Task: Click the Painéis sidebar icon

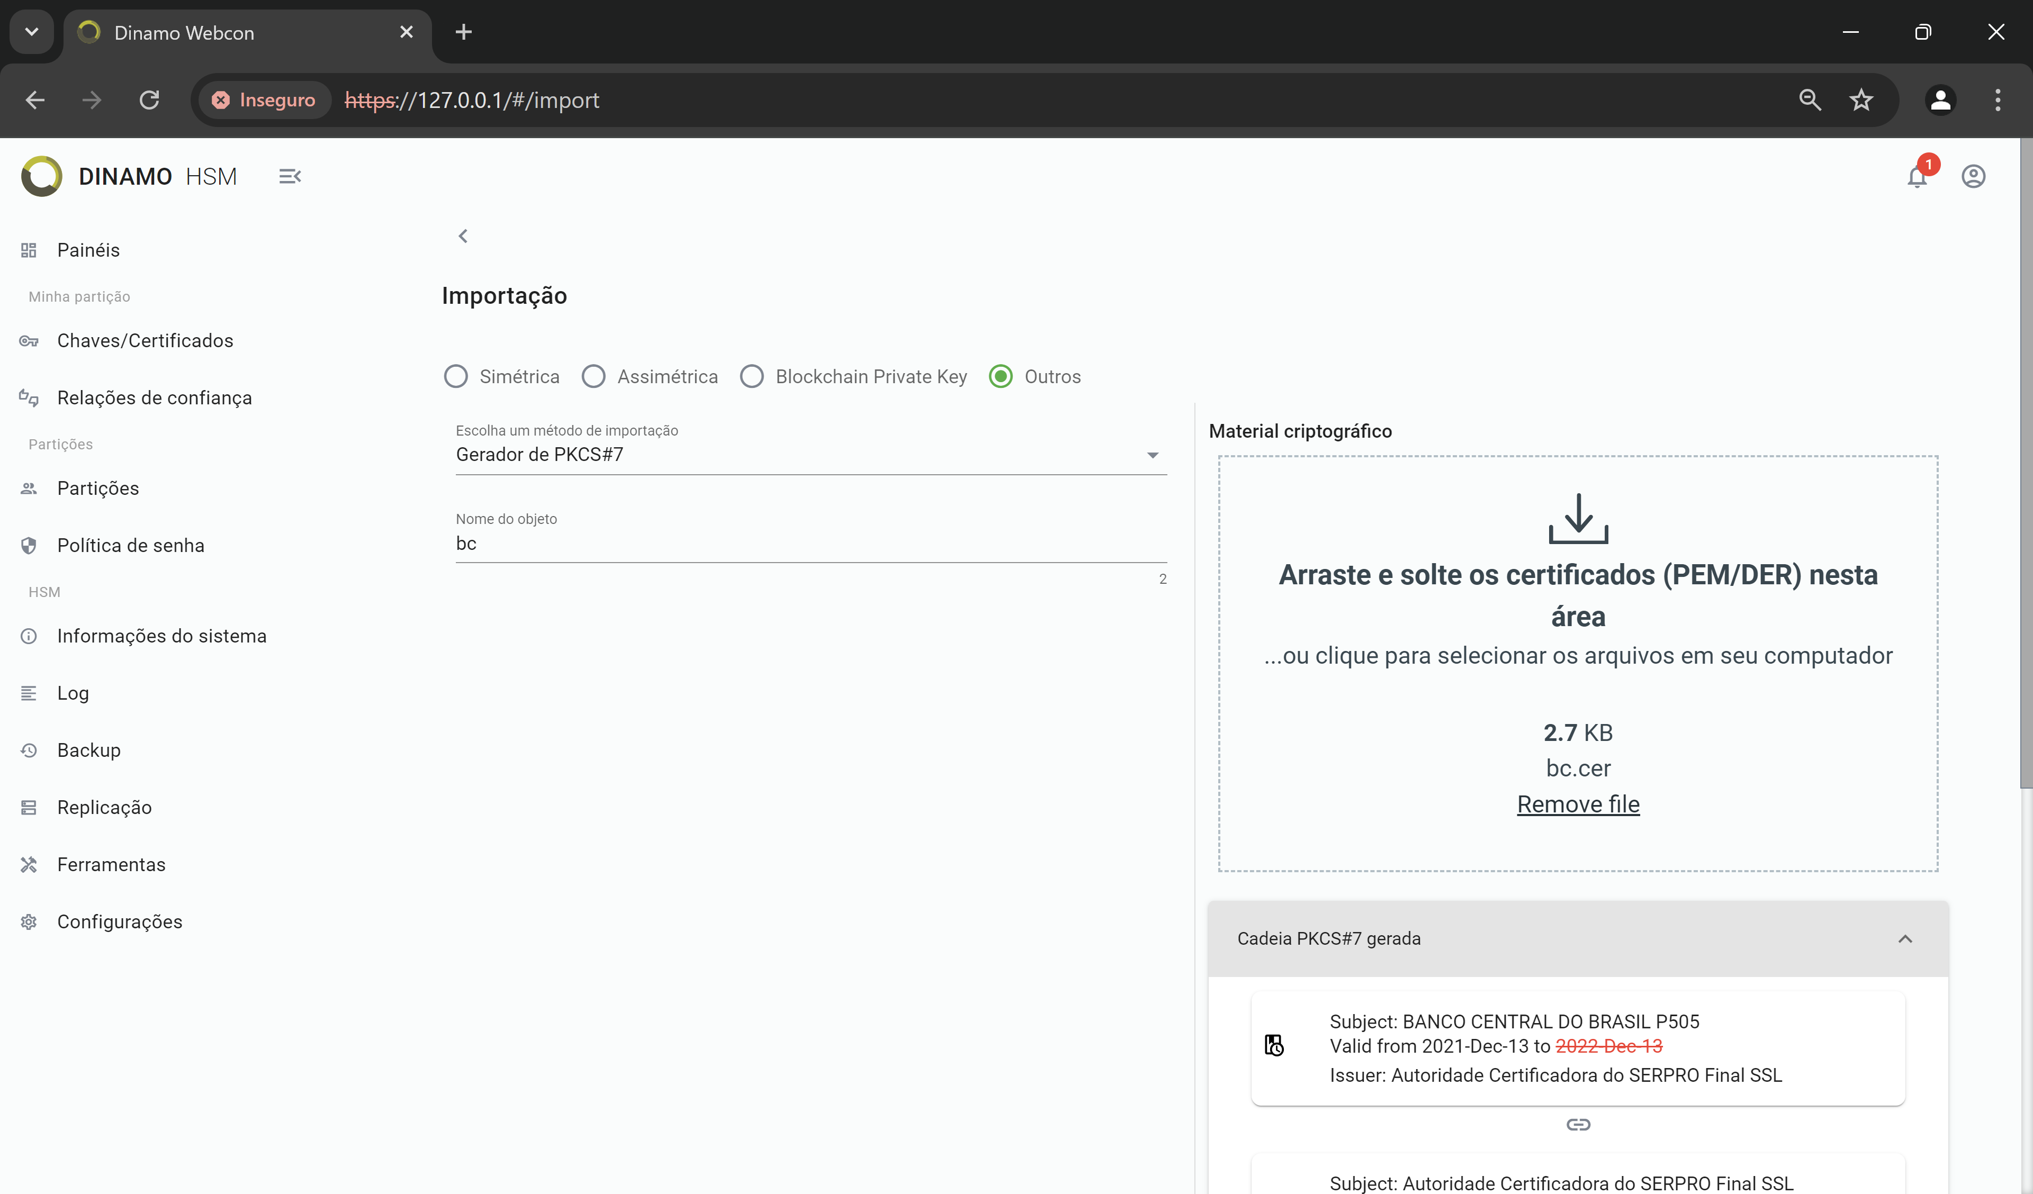Action: click(29, 250)
